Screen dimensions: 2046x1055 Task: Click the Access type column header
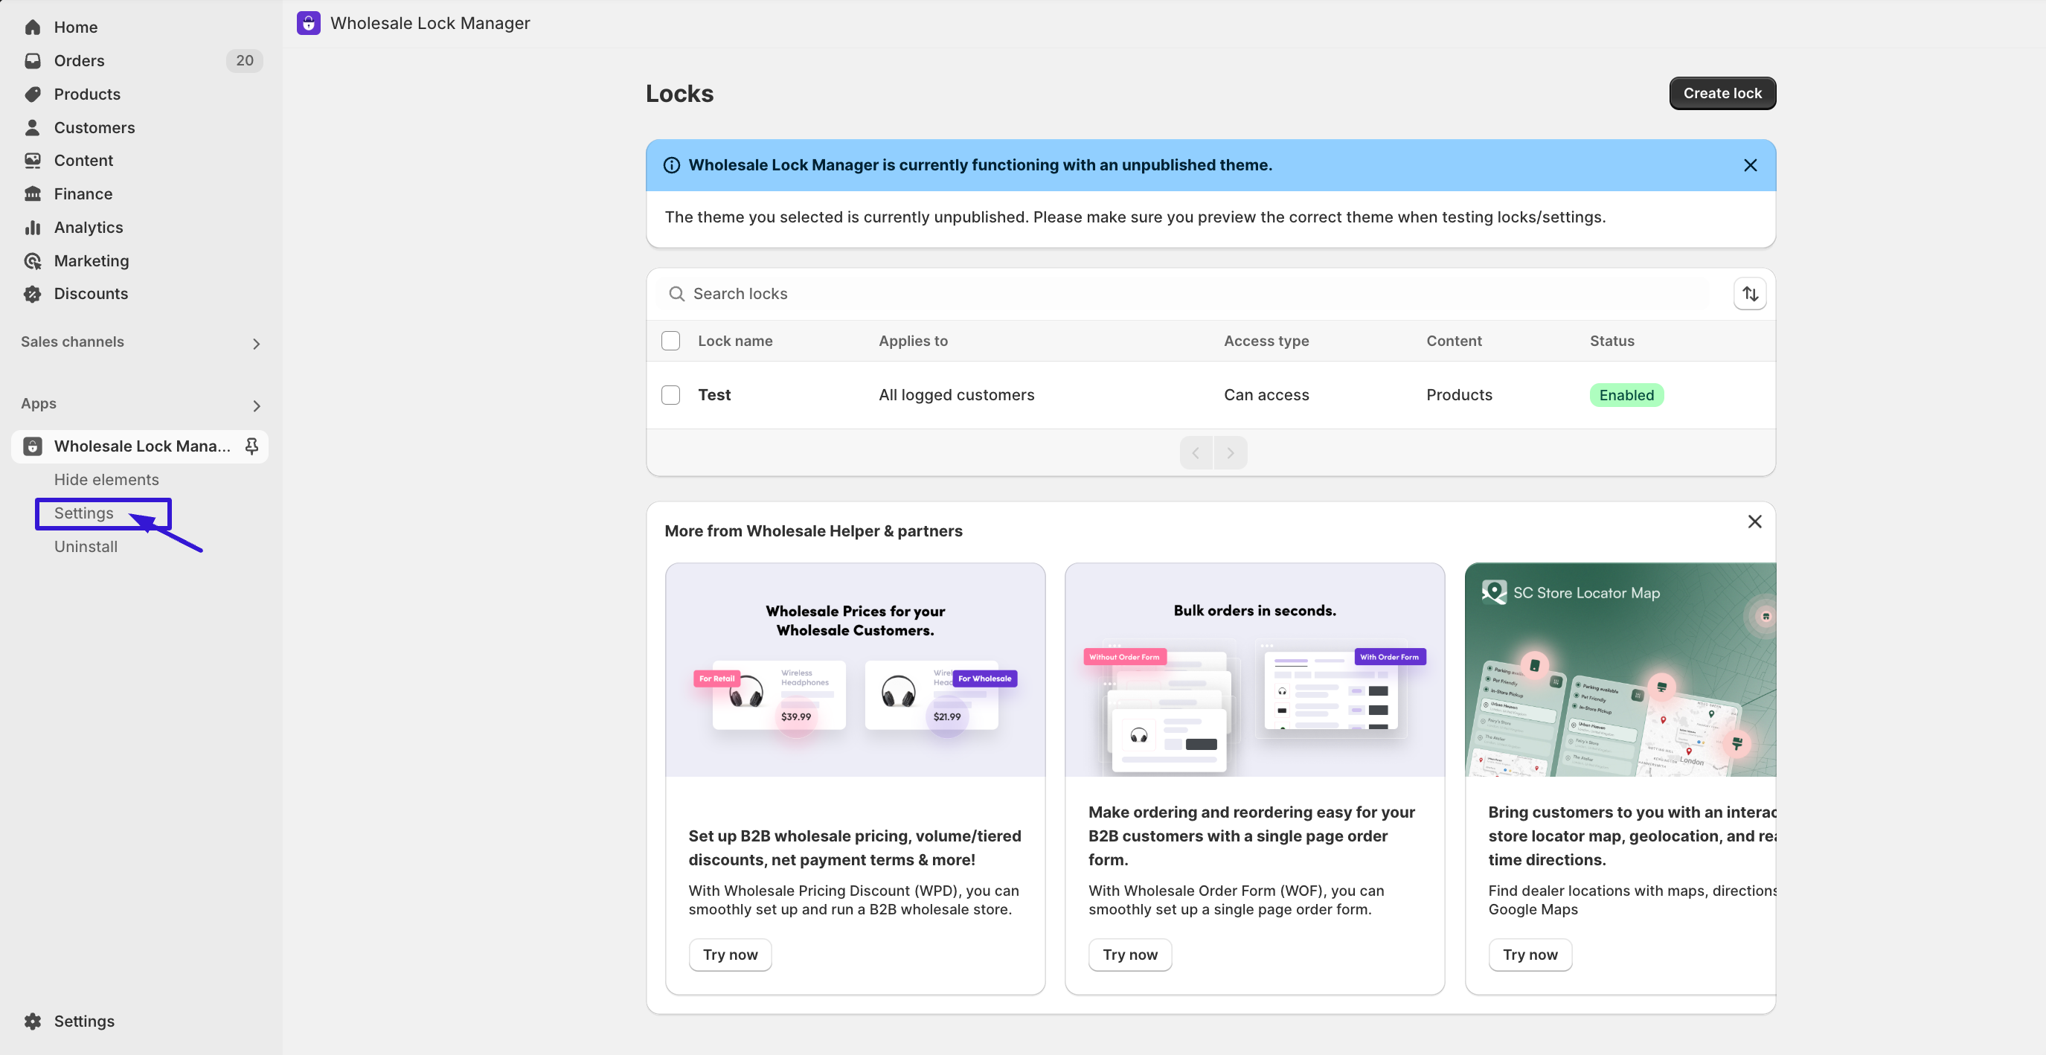1266,341
